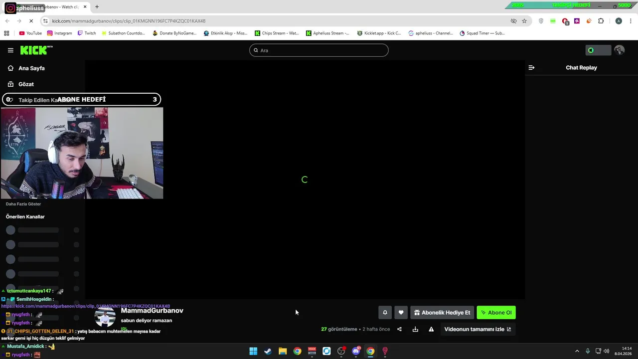Open Voicemeeter from the taskbar

point(312,351)
